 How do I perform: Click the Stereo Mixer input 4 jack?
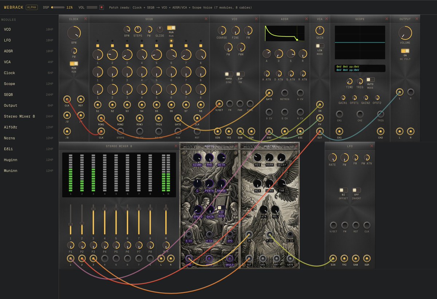tap(105, 258)
